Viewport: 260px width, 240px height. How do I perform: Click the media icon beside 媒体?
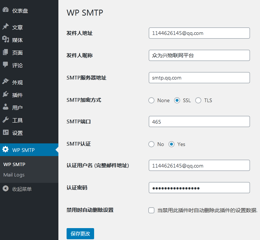tap(6, 39)
